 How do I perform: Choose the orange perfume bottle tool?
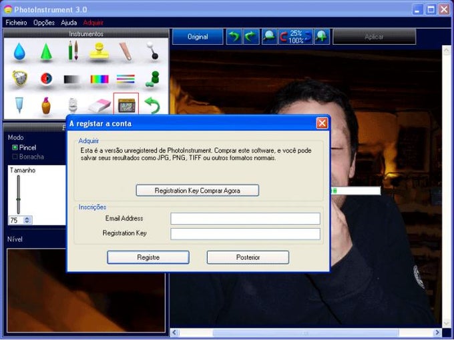click(x=46, y=105)
